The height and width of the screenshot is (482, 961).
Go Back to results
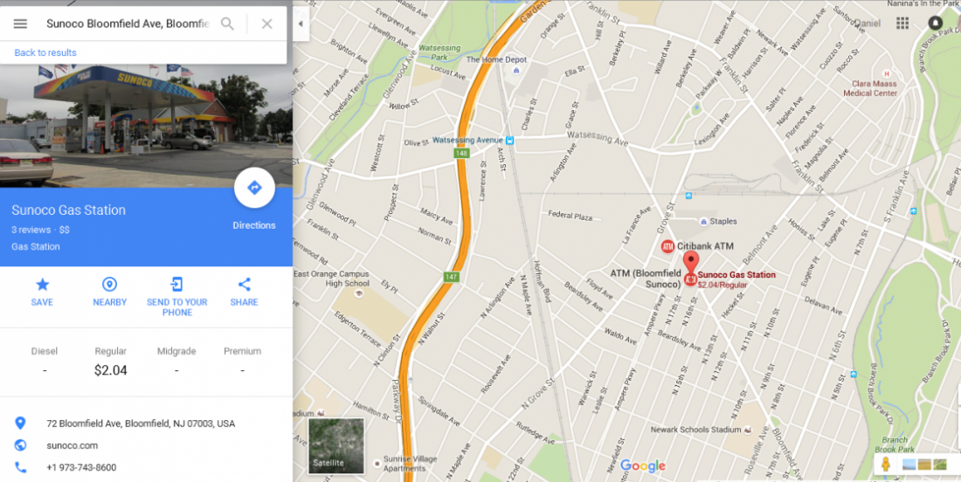[x=45, y=52]
